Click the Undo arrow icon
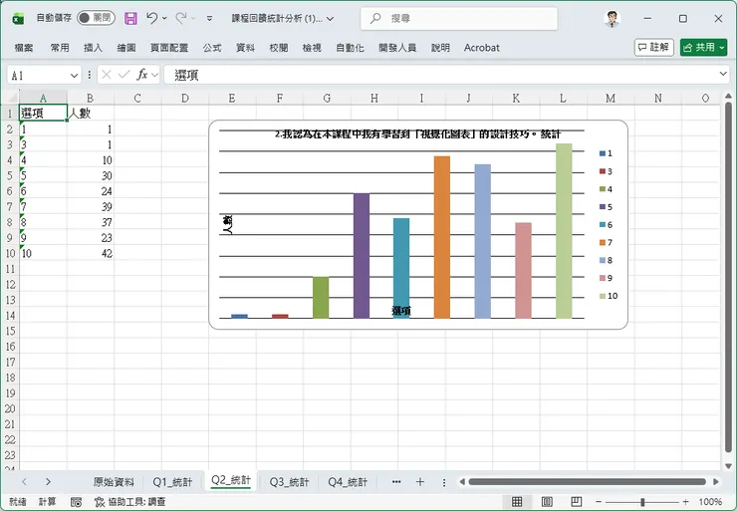Screen dimensions: 737x511 coord(151,18)
